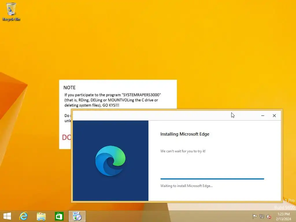The image size is (296, 222).
Task: Click the NOTE heading on the desktop note
Action: coord(69,88)
